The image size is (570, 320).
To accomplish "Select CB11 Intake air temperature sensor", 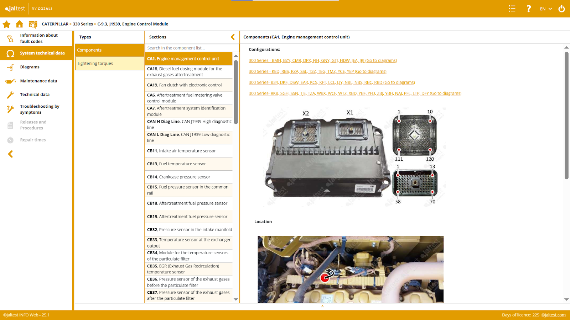I will (189, 151).
